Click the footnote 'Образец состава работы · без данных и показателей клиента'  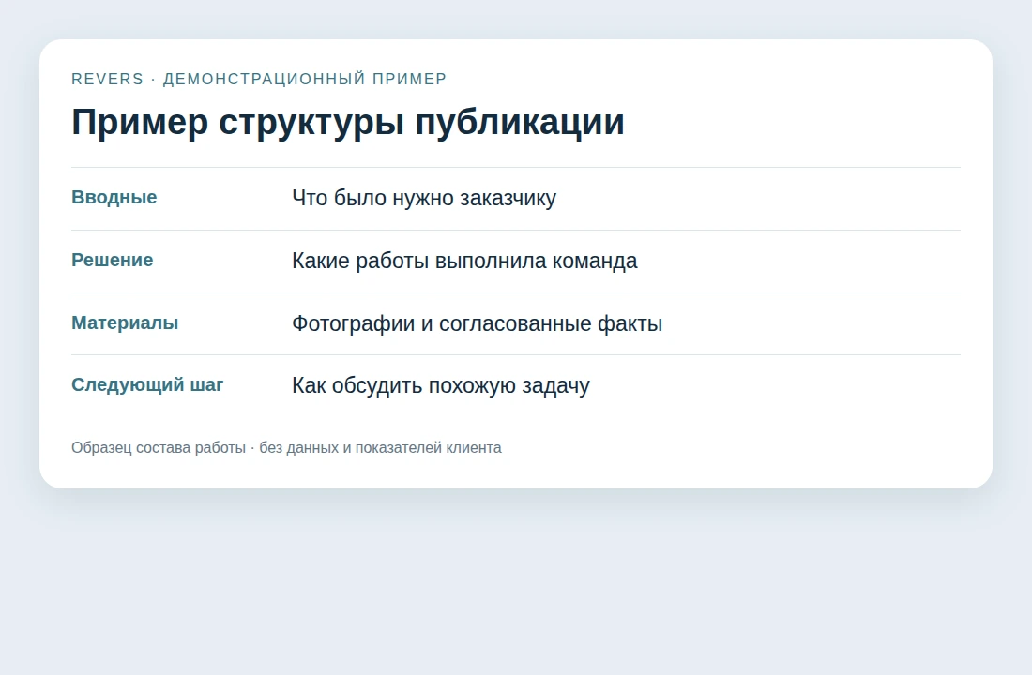(286, 448)
